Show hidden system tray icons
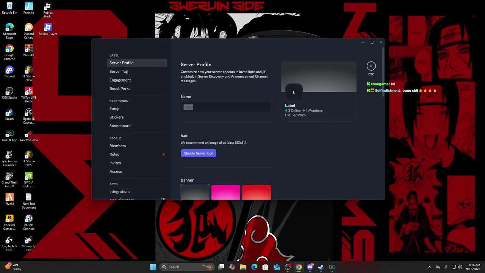Viewport: 485px width, 273px height. (x=429, y=267)
